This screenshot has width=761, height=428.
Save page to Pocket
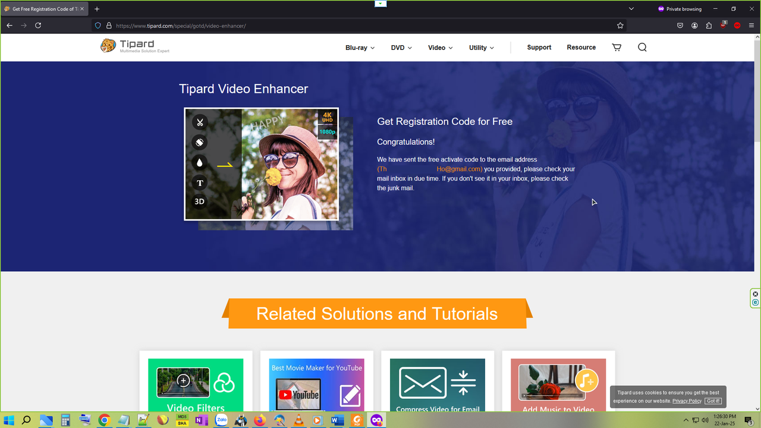tap(680, 26)
